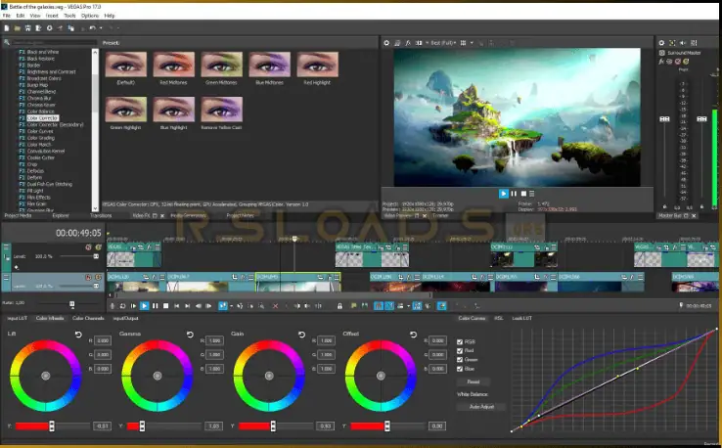The image size is (722, 448).
Task: Select Color Curves plug-in in list
Action: pyautogui.click(x=40, y=131)
